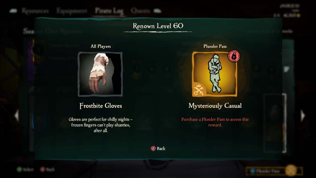Select the Mysteriously Casual emote image

(215, 74)
